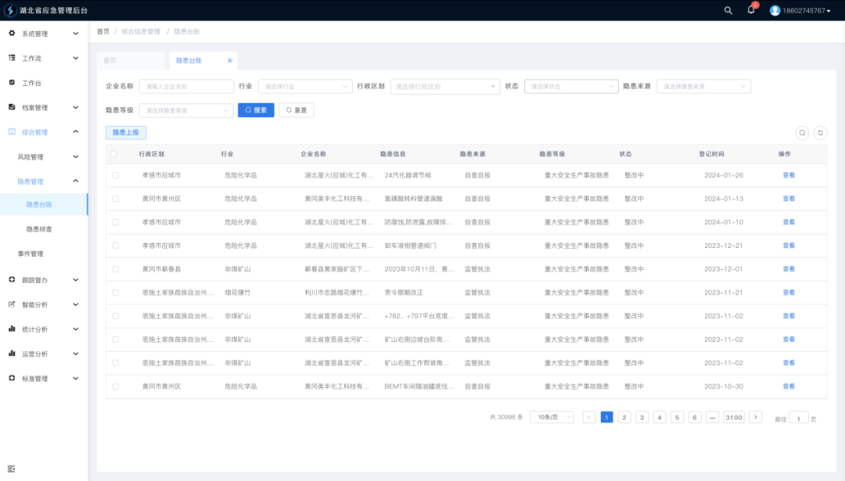Collapse sidebar using bottom-left menu icon
Image resolution: width=845 pixels, height=481 pixels.
(x=12, y=468)
